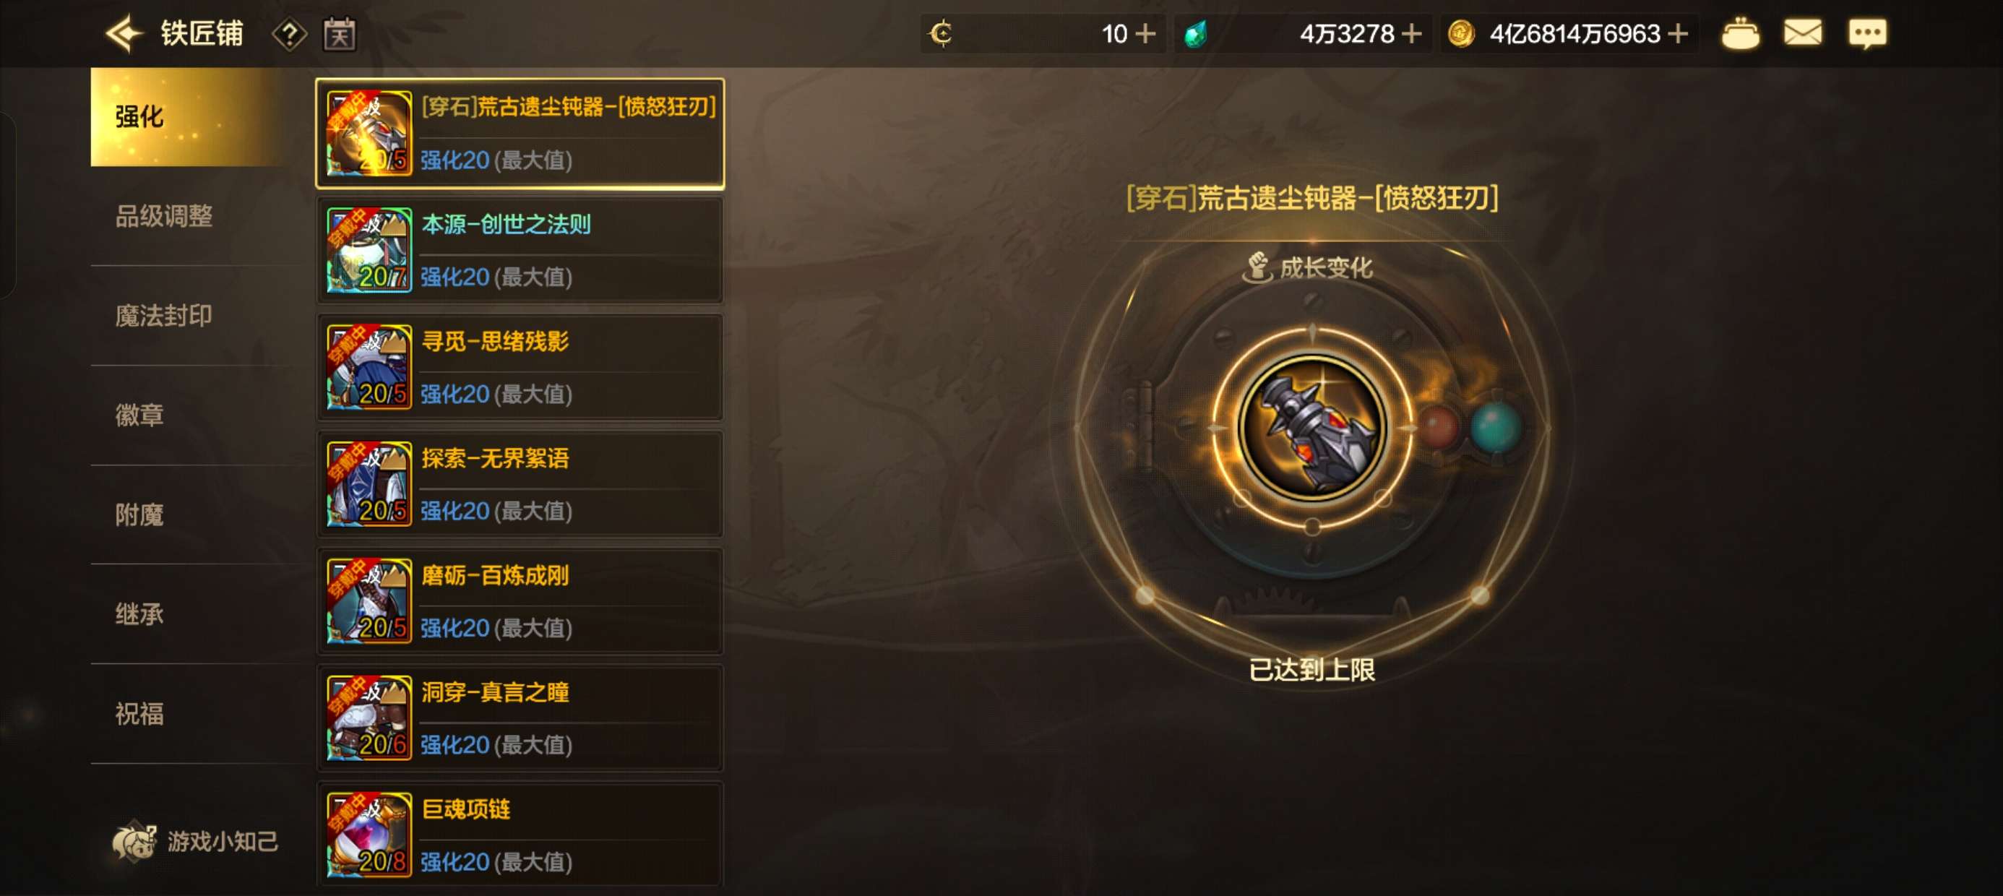This screenshot has width=2003, height=896.
Task: Open the money pouch icon
Action: coord(1740,34)
